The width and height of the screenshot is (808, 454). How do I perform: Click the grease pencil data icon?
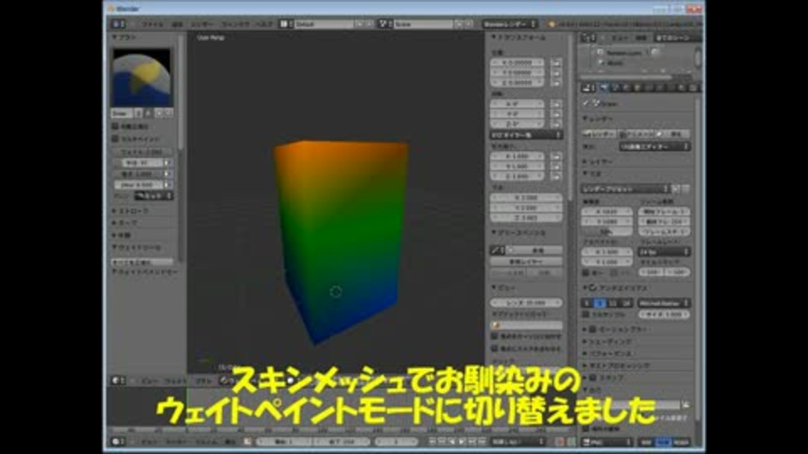click(x=497, y=251)
